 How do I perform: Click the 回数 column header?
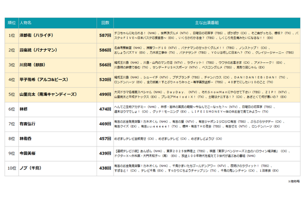click(x=106, y=23)
